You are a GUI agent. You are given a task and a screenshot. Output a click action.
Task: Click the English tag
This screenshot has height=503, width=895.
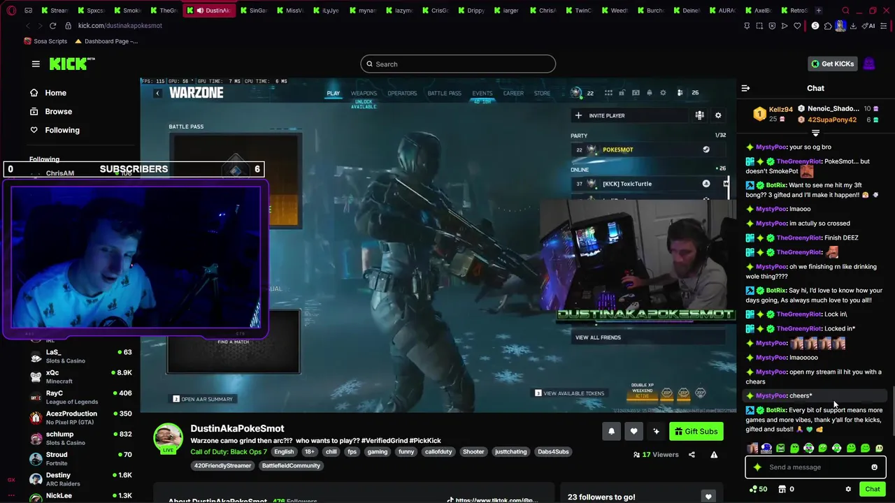pos(284,452)
